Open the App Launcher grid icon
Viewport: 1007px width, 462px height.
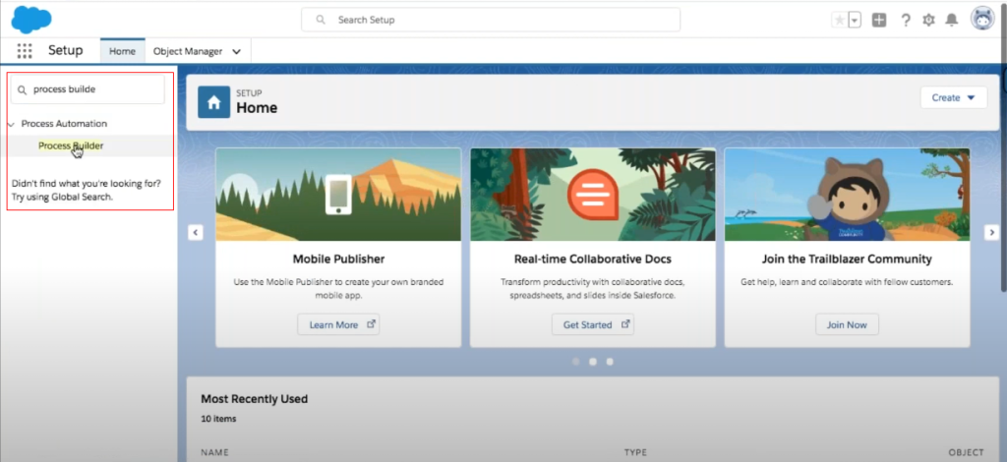pyautogui.click(x=25, y=51)
